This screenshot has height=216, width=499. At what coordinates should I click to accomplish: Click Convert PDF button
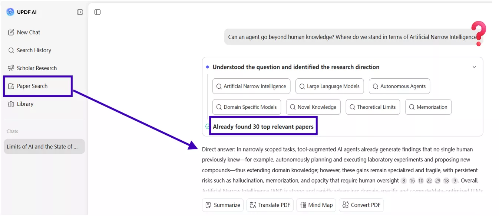click(361, 205)
